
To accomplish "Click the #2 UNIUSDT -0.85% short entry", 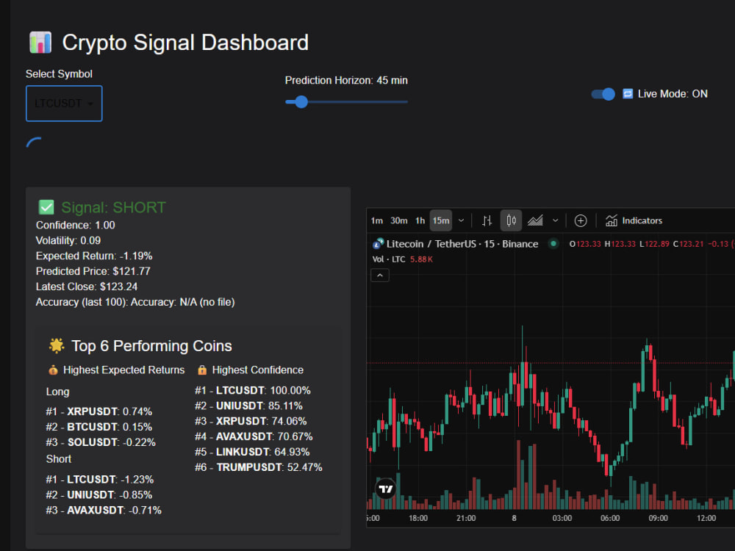I will tap(99, 495).
